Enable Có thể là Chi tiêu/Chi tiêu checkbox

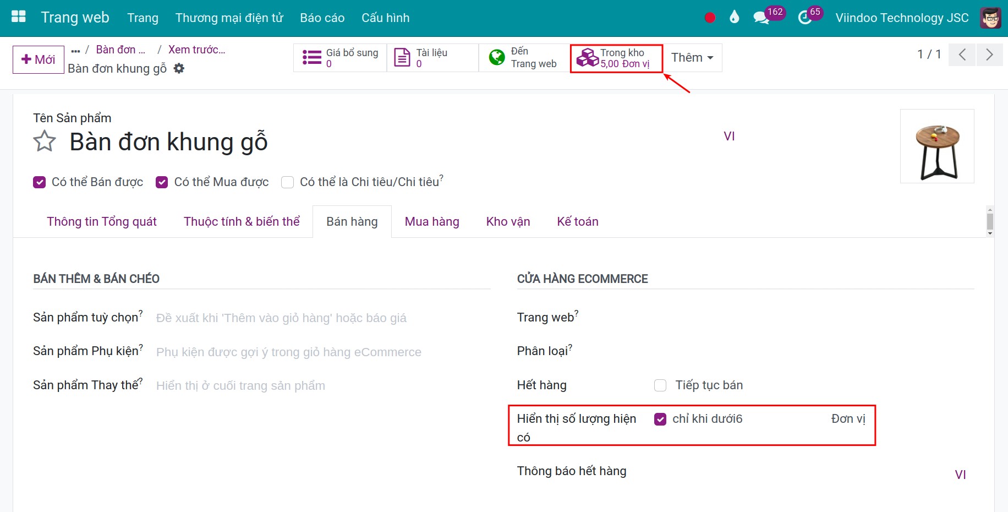pos(287,182)
